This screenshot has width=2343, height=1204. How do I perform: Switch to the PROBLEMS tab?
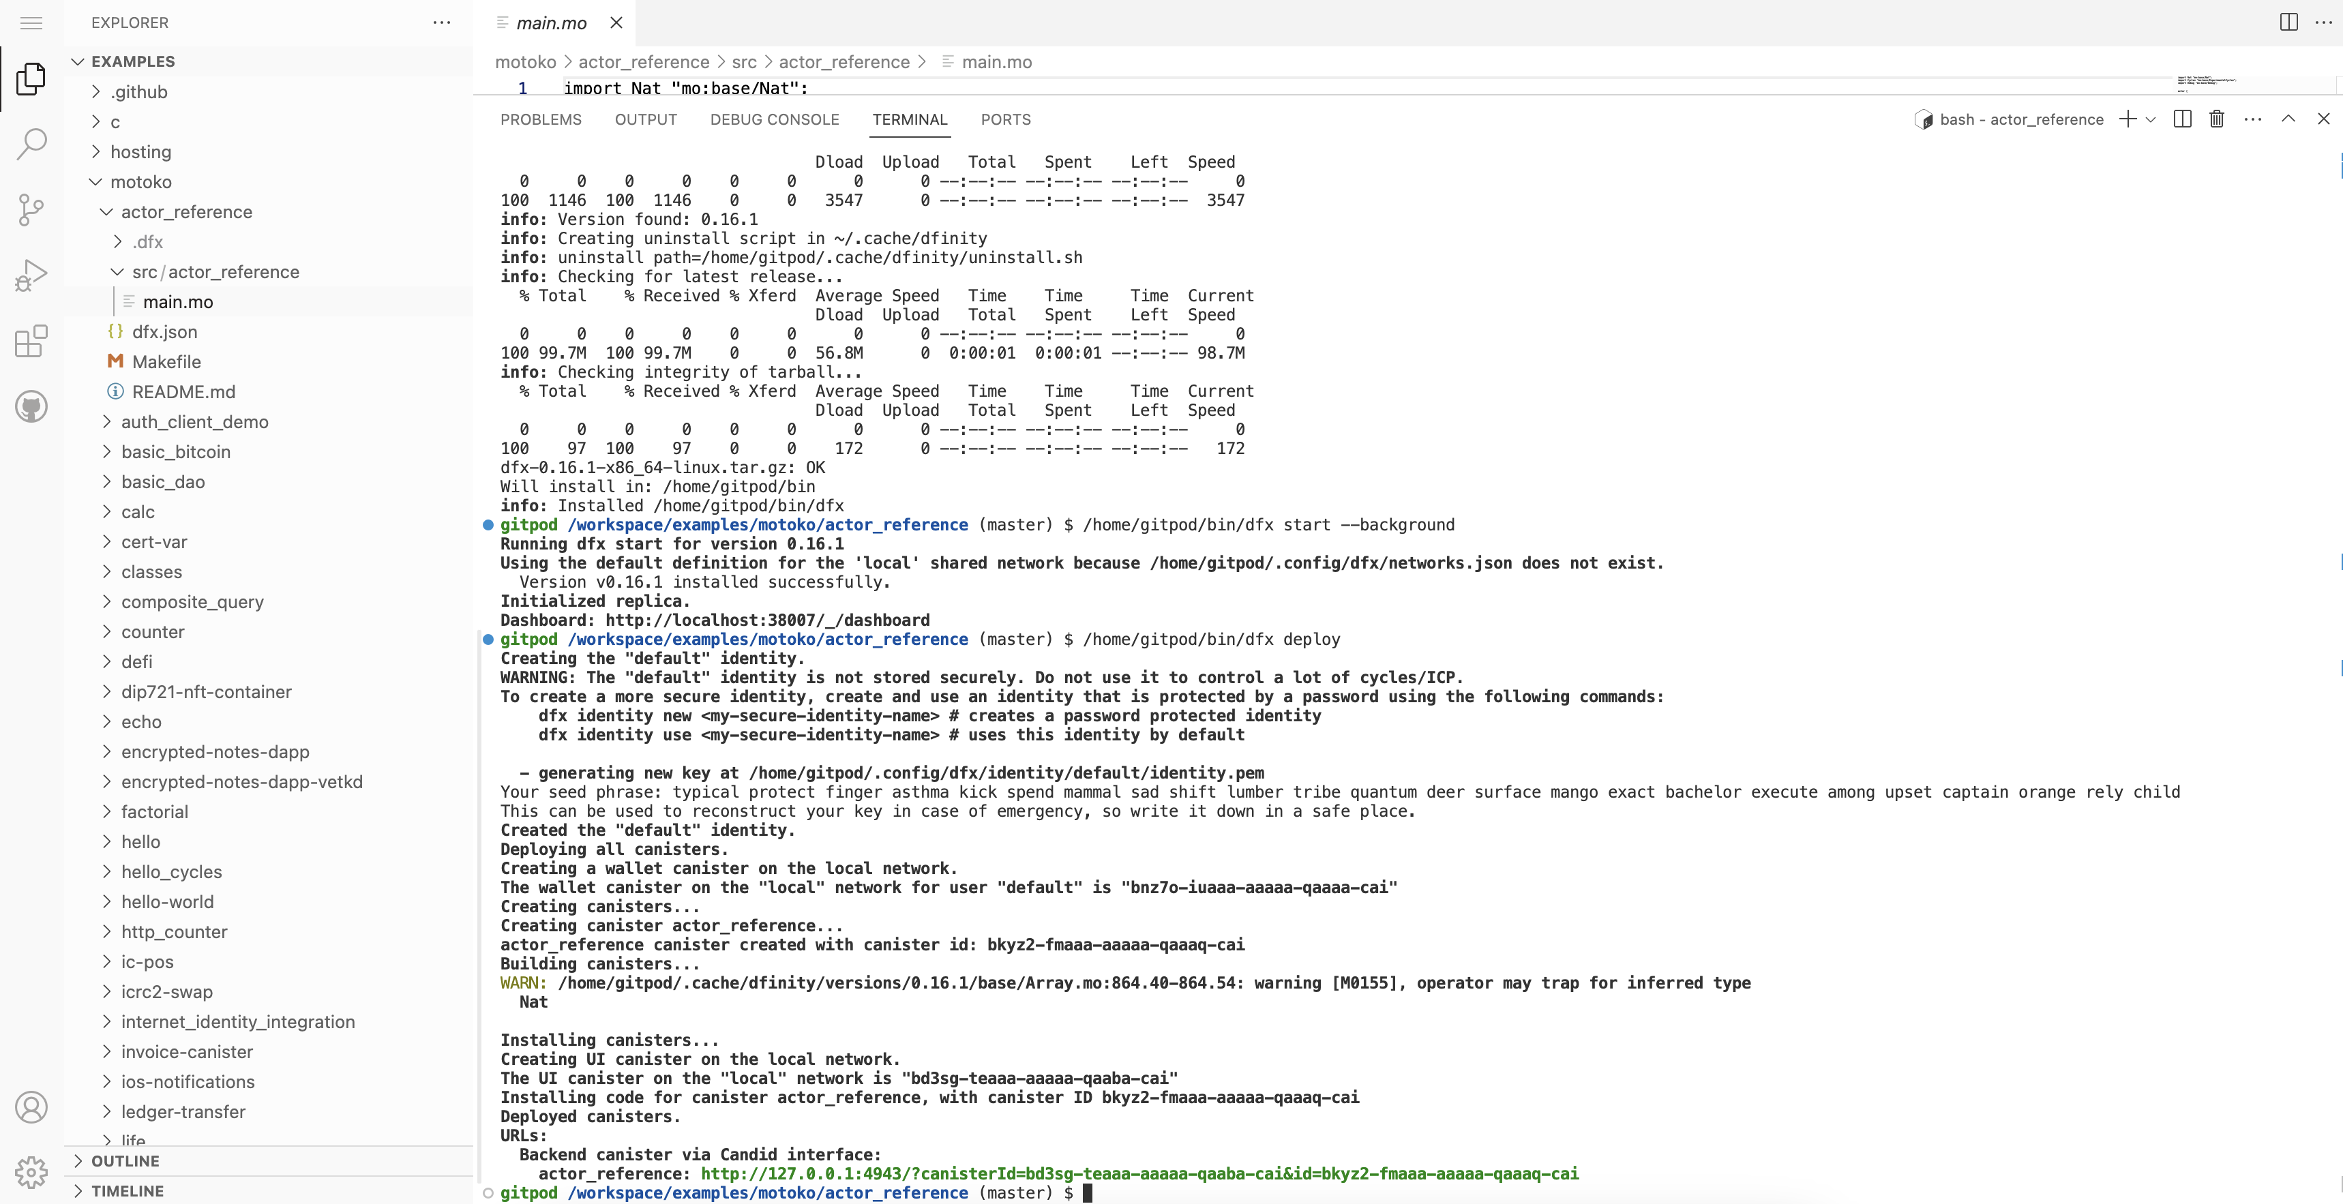coord(540,119)
